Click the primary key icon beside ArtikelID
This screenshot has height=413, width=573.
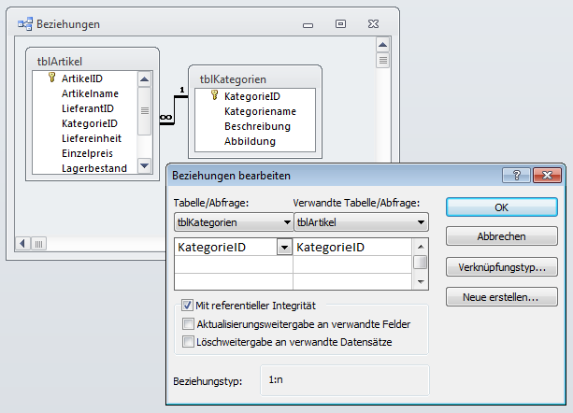click(51, 78)
